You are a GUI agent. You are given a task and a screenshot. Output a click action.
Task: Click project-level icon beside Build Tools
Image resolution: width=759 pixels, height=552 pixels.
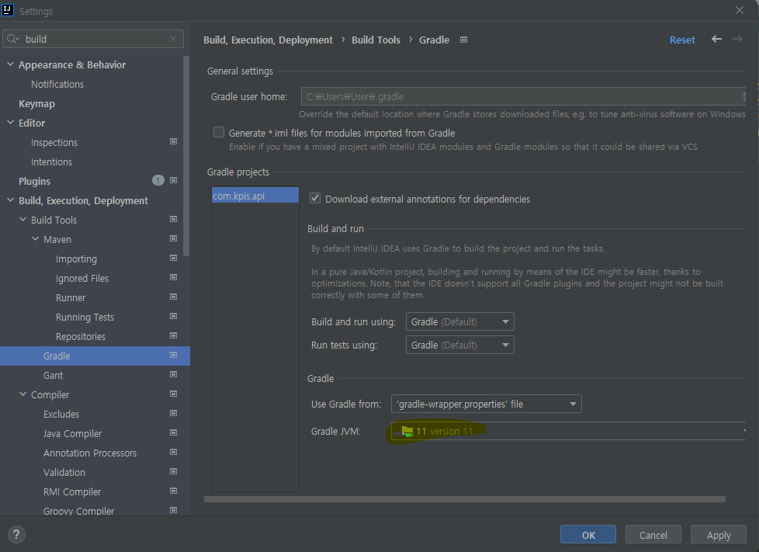tap(173, 220)
